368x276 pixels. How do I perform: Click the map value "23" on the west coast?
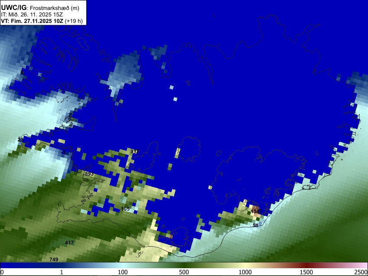coord(20,140)
